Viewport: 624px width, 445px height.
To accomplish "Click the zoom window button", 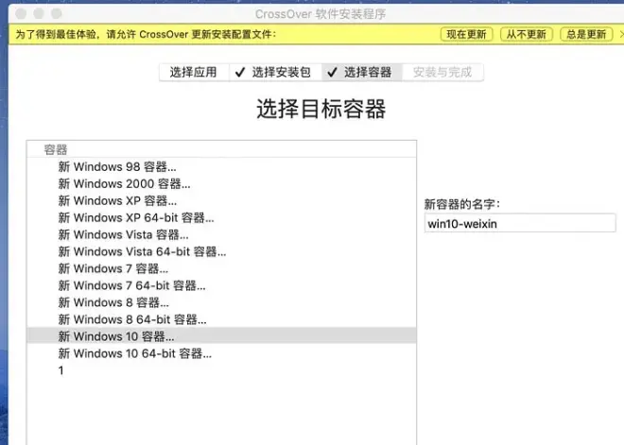I will point(57,14).
